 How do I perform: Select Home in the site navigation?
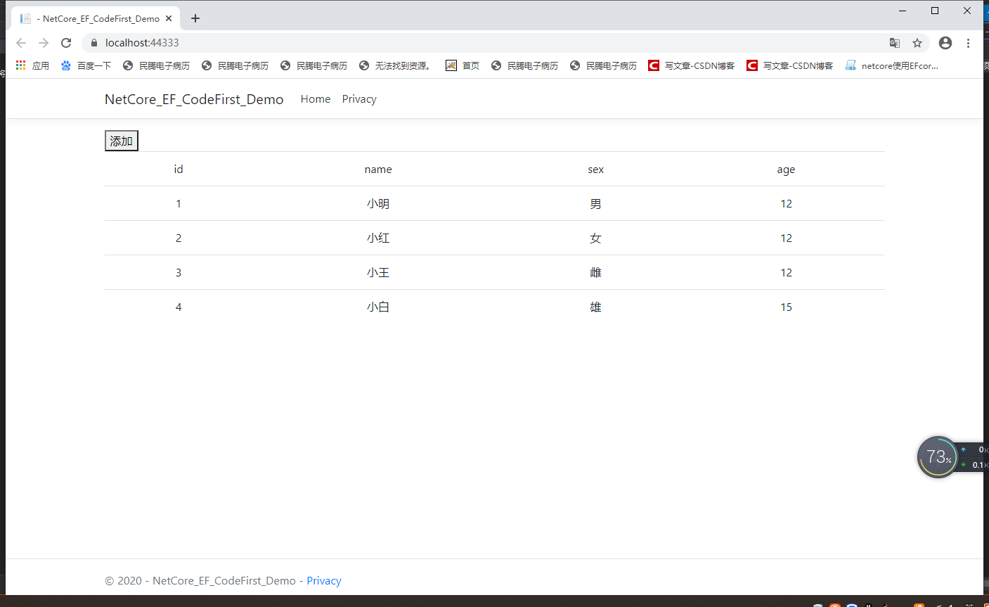tap(315, 98)
